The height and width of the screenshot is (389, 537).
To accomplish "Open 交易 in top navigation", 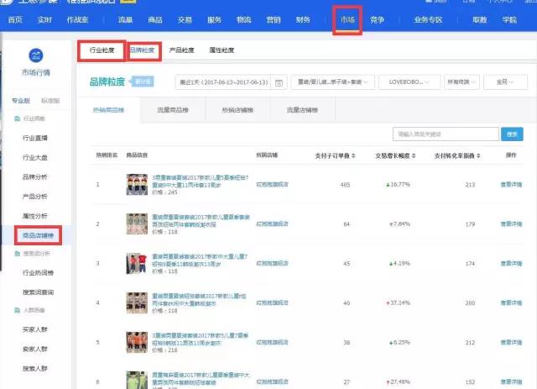I will tap(185, 20).
